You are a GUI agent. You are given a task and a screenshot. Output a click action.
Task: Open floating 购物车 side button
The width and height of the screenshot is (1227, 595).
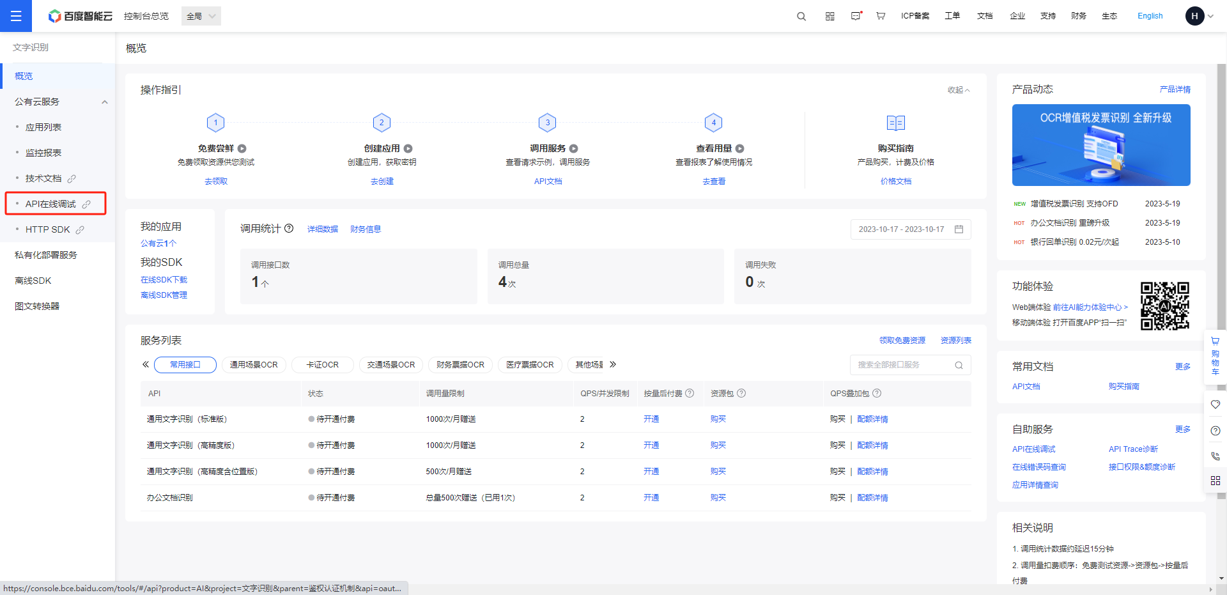1215,357
